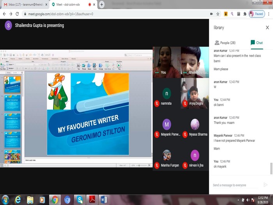Click the taskbar clock showing 12:52 PM
This screenshot has width=273, height=205.
pyautogui.click(x=263, y=200)
